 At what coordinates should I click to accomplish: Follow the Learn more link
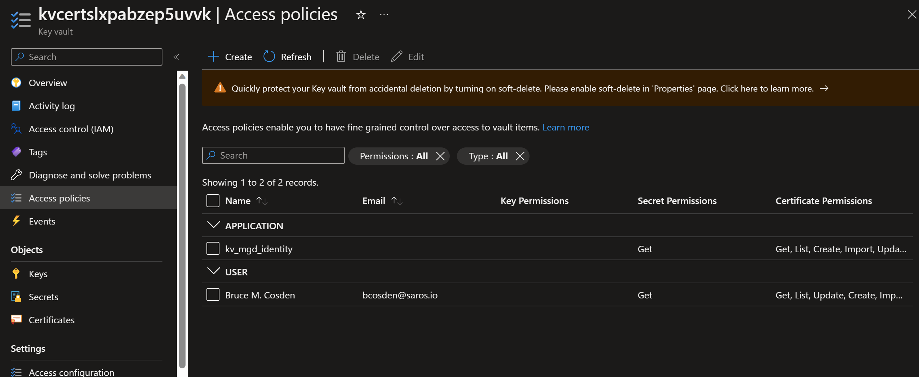(x=566, y=127)
